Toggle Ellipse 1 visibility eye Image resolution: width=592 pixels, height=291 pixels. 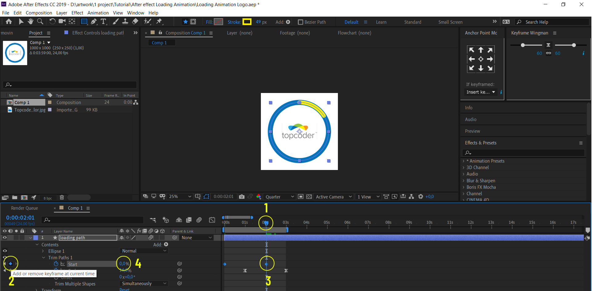pos(5,251)
